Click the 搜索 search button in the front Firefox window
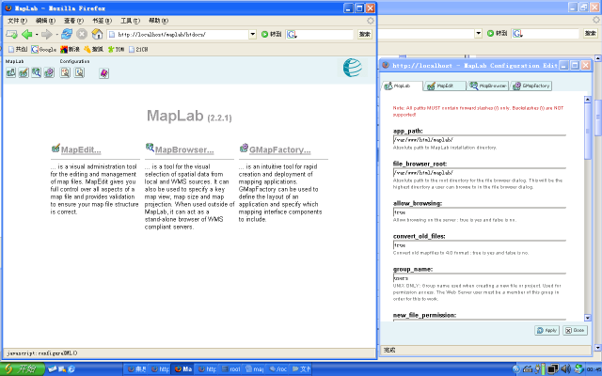Viewport: 602px width, 376px height. pyautogui.click(x=365, y=34)
